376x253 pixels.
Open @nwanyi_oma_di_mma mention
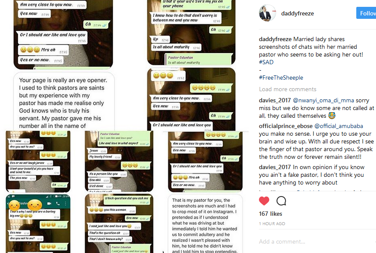pyautogui.click(x=323, y=100)
